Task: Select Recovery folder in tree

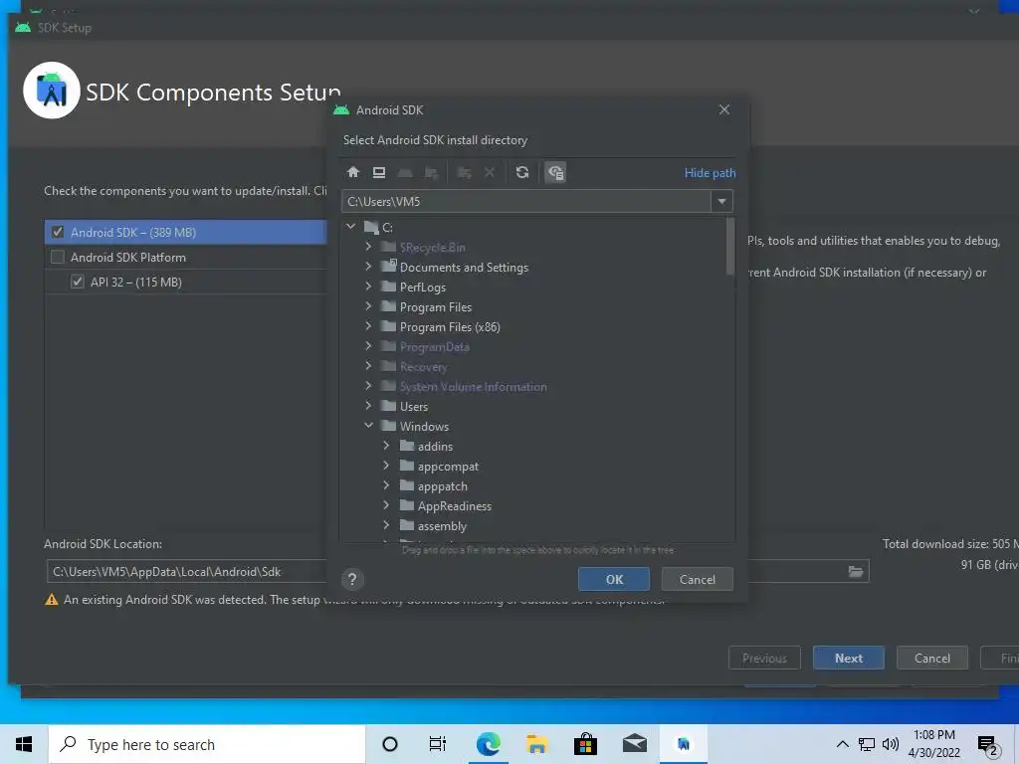Action: point(423,367)
